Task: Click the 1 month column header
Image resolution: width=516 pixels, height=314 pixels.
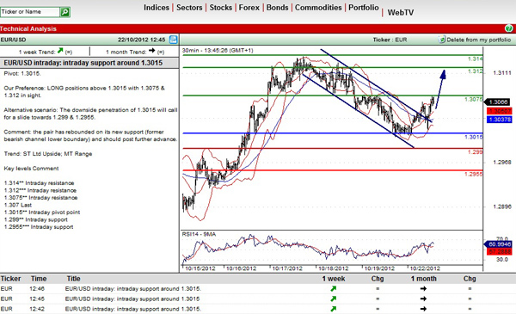Action: 424,279
